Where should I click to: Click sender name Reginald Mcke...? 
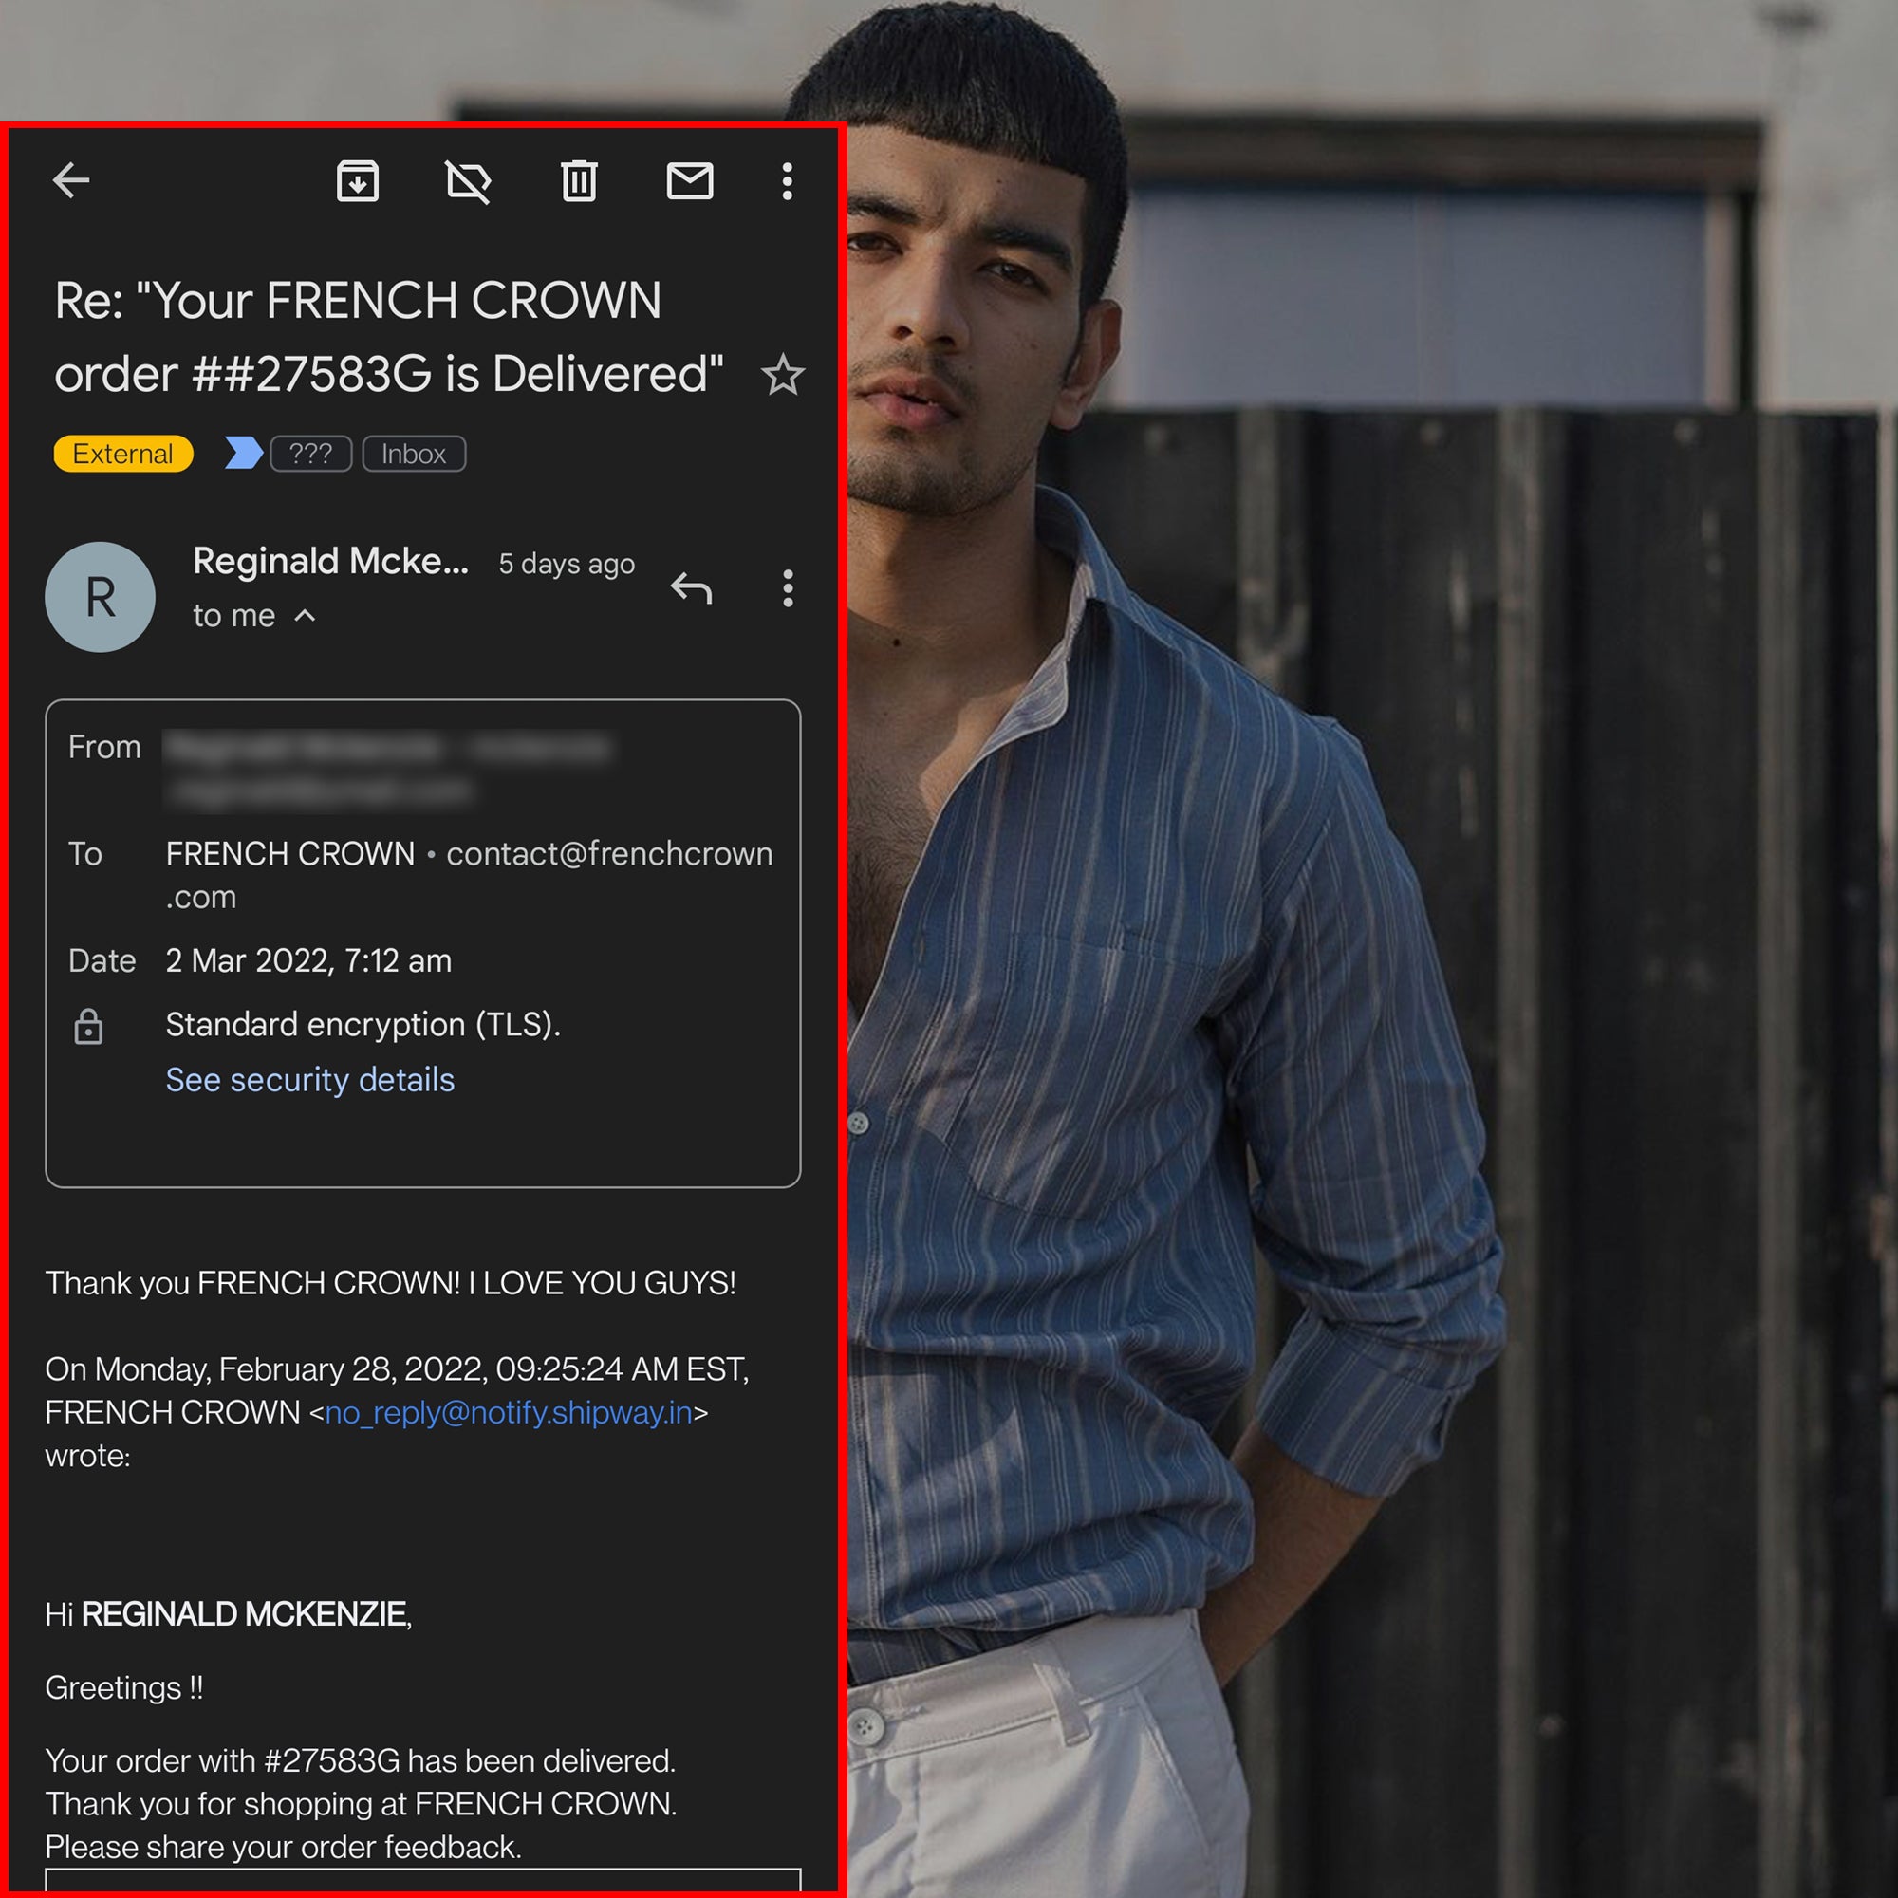[330, 561]
